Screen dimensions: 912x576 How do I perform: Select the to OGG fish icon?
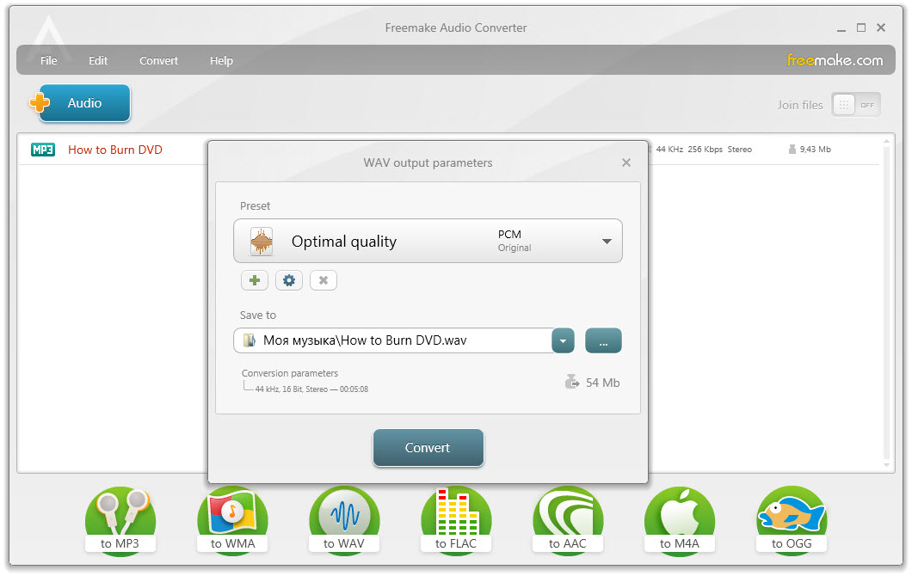[x=792, y=520]
